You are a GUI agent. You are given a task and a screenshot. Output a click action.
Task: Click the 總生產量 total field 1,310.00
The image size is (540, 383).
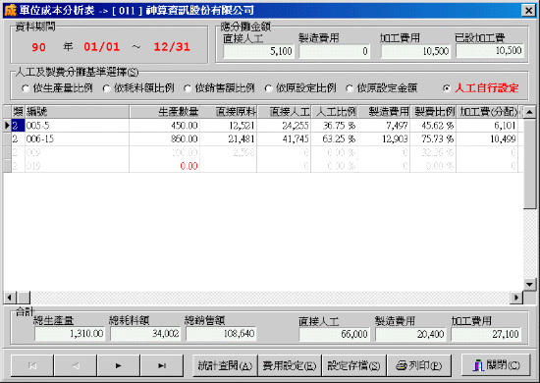pyautogui.click(x=70, y=334)
